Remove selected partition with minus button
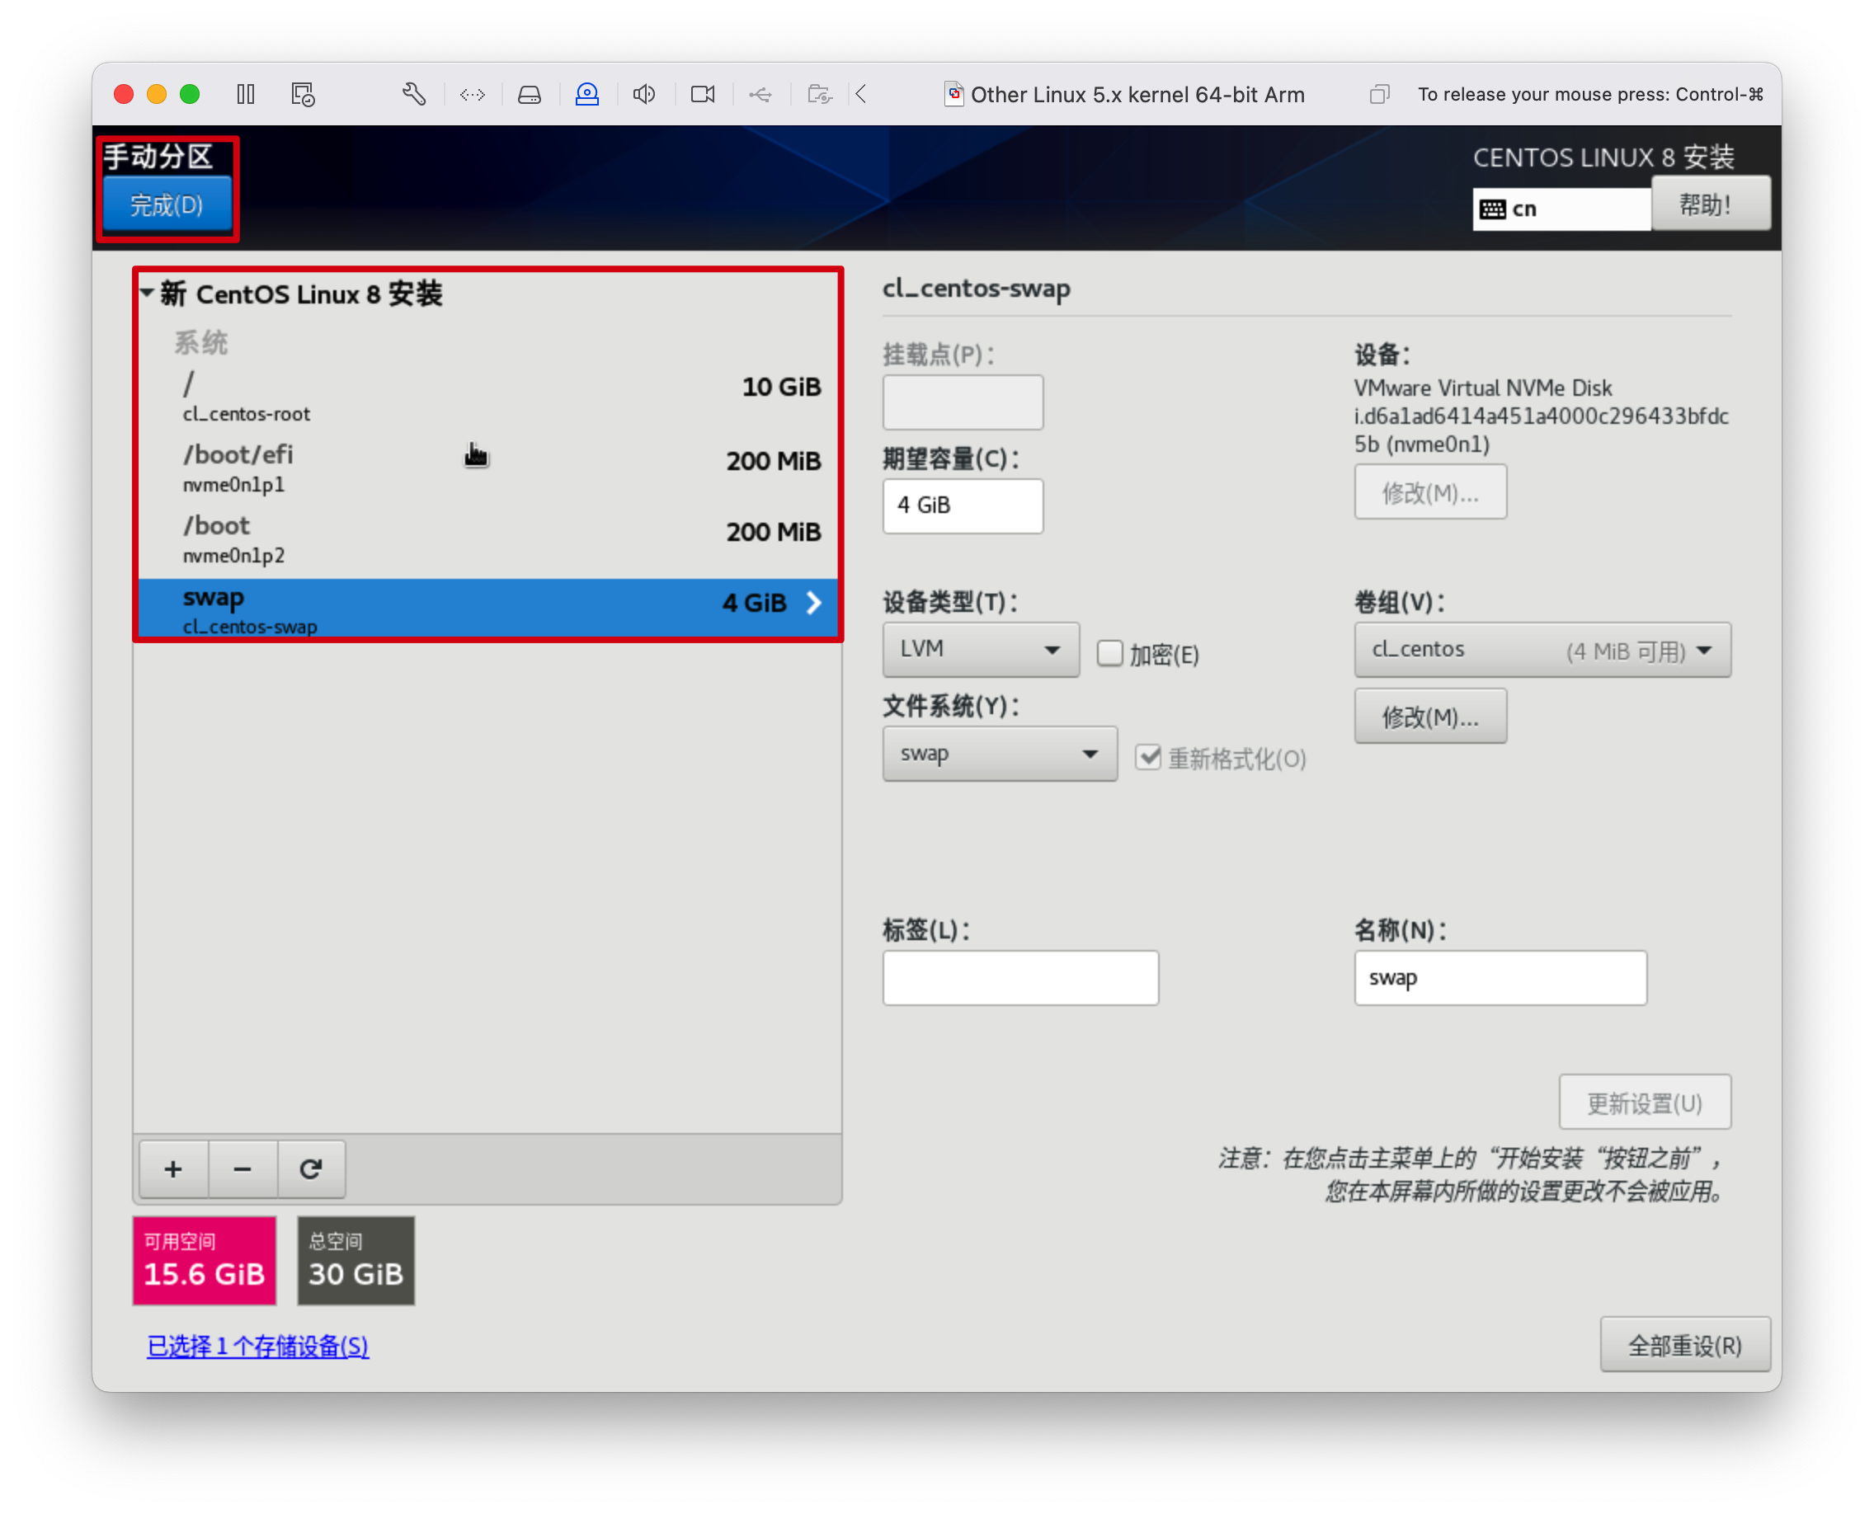The height and width of the screenshot is (1514, 1874). click(242, 1169)
